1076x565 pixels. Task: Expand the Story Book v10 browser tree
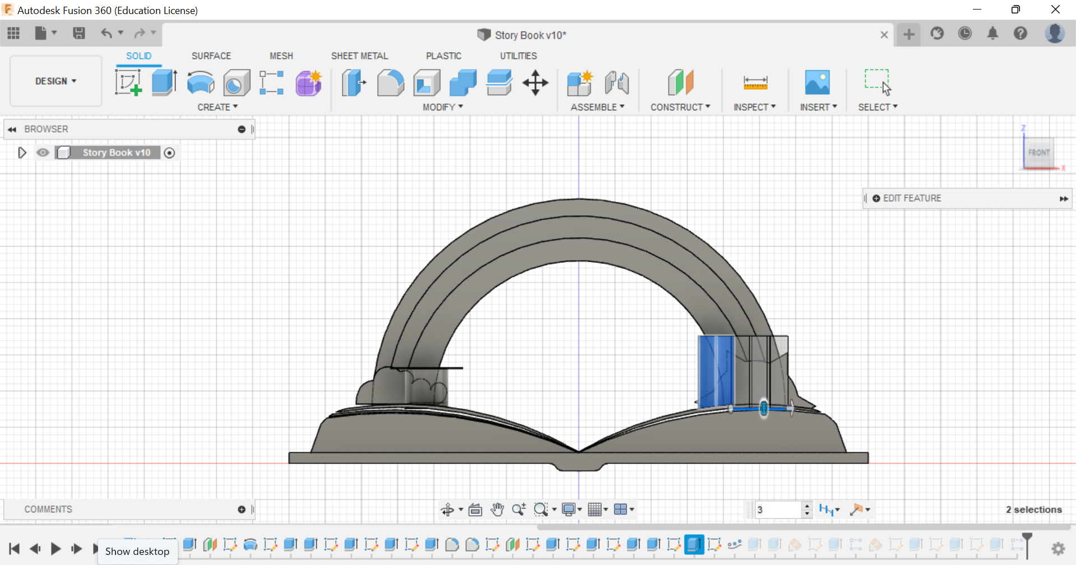click(22, 152)
